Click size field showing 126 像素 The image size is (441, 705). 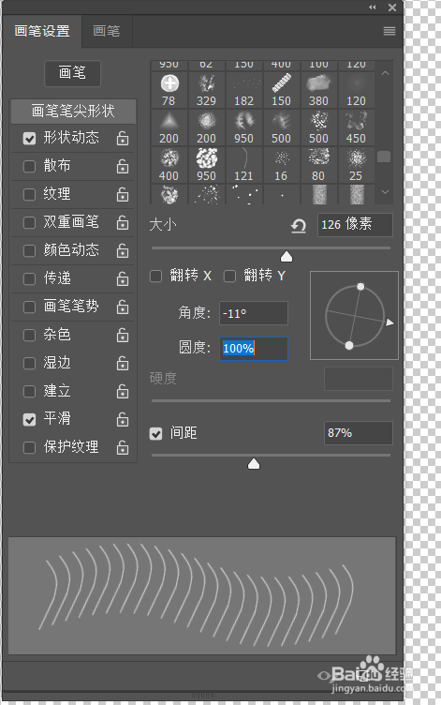[355, 225]
